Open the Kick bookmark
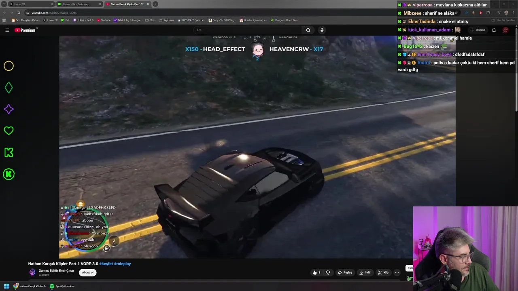The image size is (518, 291). pyautogui.click(x=66, y=20)
